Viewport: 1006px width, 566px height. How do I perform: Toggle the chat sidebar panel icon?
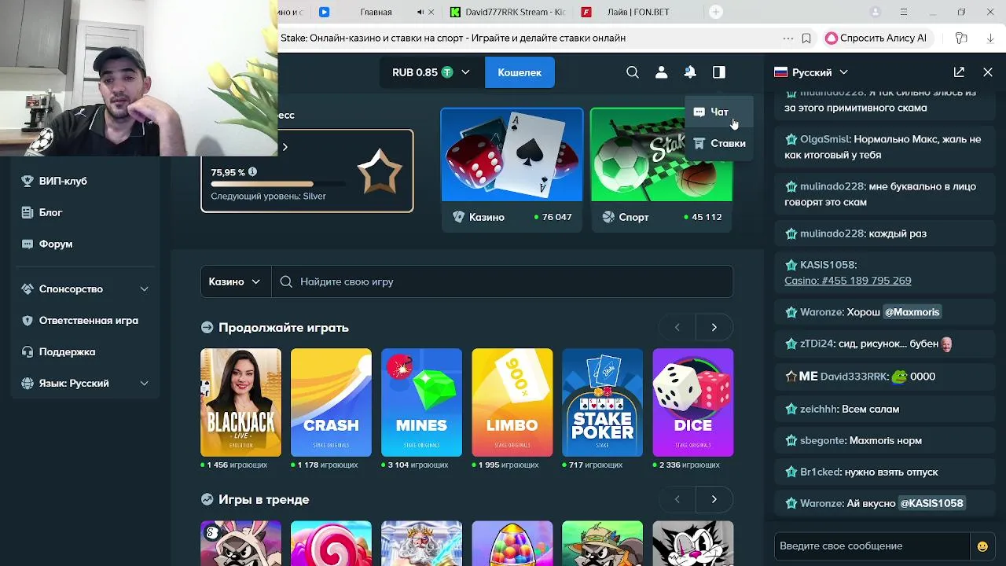(719, 72)
